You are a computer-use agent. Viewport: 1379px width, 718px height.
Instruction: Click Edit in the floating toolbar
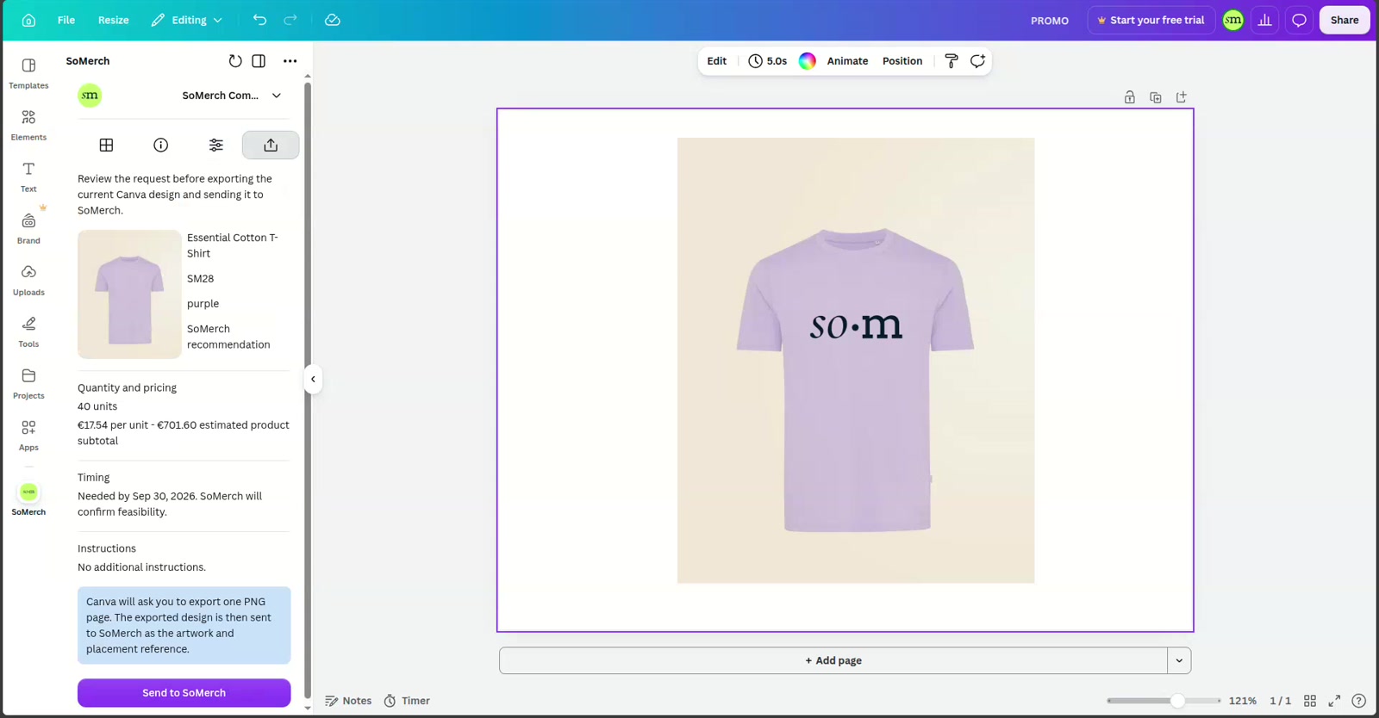click(717, 61)
